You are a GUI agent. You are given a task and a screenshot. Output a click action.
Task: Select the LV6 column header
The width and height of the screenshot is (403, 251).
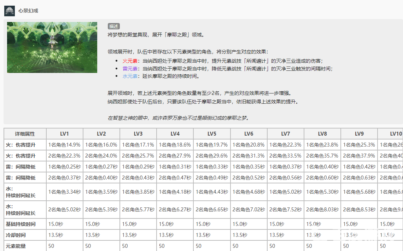[249, 134]
